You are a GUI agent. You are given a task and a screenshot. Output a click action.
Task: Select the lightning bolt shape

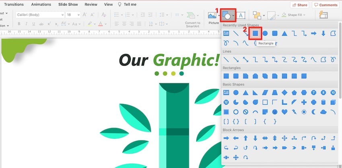click(294, 111)
